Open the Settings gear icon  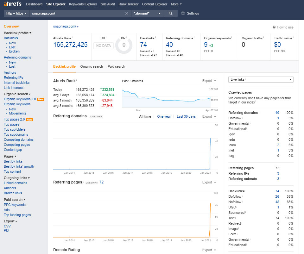(183, 13)
